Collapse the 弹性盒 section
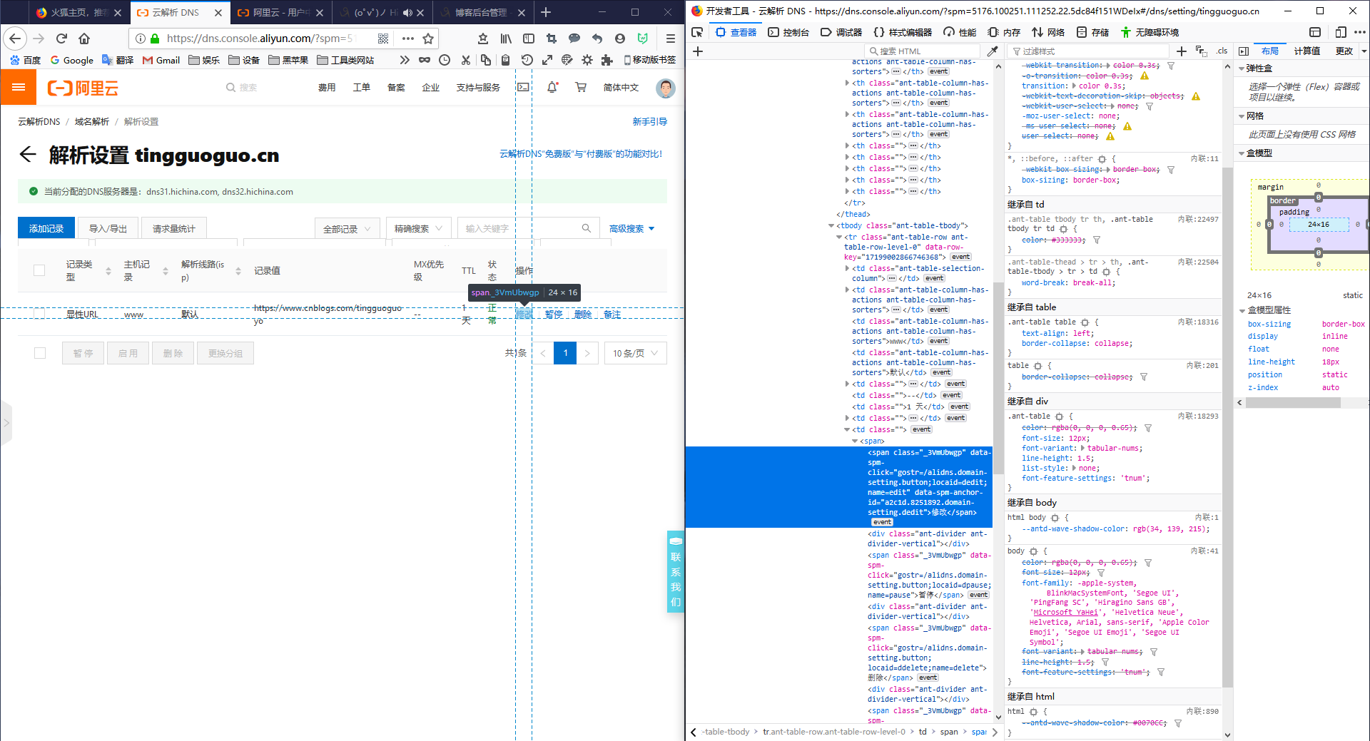 point(1242,68)
